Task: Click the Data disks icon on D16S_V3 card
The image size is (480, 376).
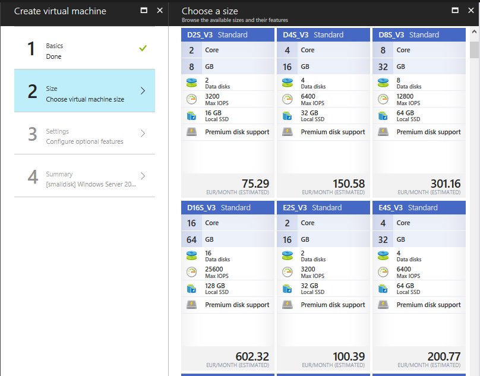Action: 192,255
